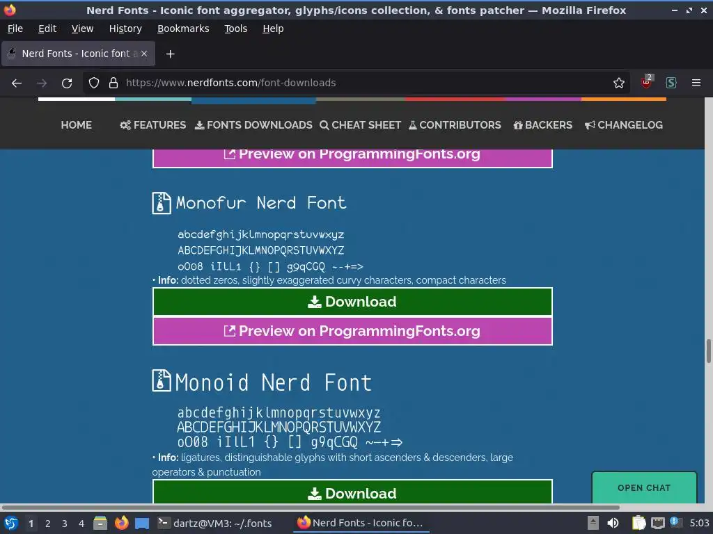713x534 pixels.
Task: Go to the HOME nav link
Action: tap(77, 125)
